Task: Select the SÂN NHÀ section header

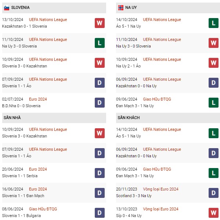Action: point(54,118)
